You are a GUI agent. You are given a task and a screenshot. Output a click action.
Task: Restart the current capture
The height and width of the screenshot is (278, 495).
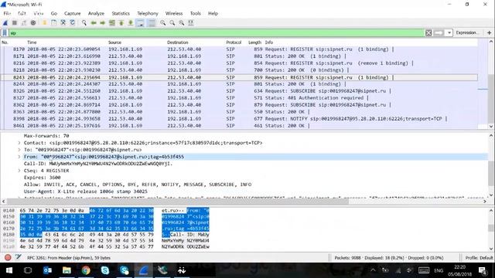click(x=24, y=22)
